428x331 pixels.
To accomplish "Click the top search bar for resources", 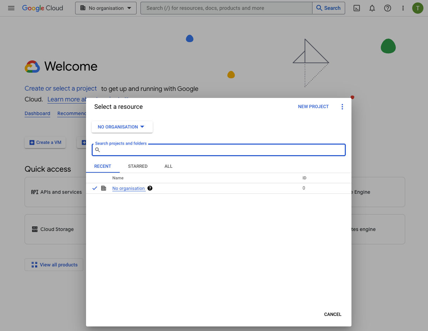I will click(226, 8).
